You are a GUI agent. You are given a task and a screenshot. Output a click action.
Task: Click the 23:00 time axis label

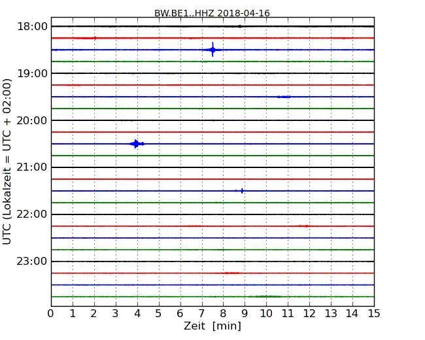click(x=32, y=262)
